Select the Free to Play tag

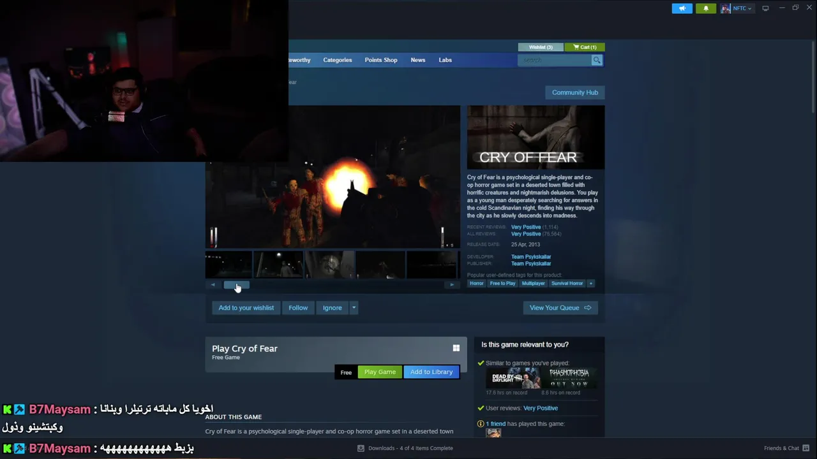pyautogui.click(x=502, y=283)
